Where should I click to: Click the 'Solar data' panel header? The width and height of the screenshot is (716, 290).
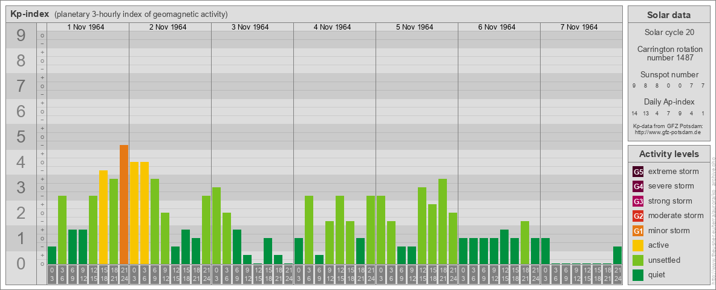[669, 15]
